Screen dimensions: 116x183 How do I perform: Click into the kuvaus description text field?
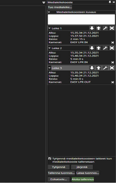click(81, 19)
